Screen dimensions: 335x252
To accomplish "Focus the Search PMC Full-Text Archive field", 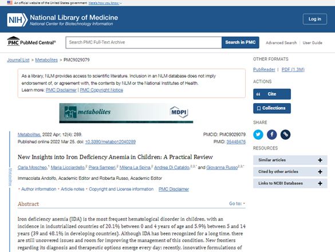I will click(144, 42).
